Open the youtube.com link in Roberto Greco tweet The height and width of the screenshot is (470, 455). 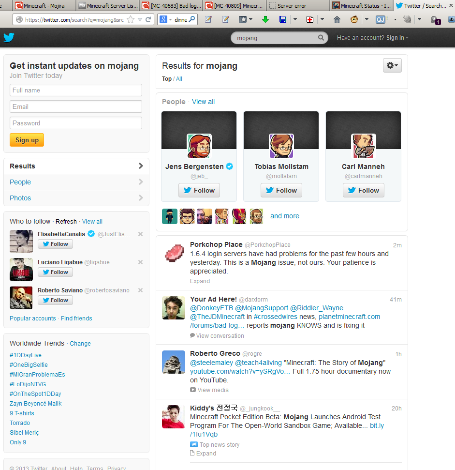pyautogui.click(x=240, y=371)
